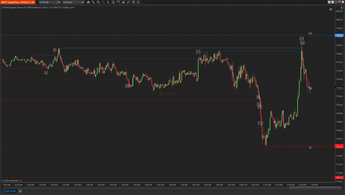The image size is (345, 195).
Task: Click the ES 12-26 instrument field
Action: [48, 2]
